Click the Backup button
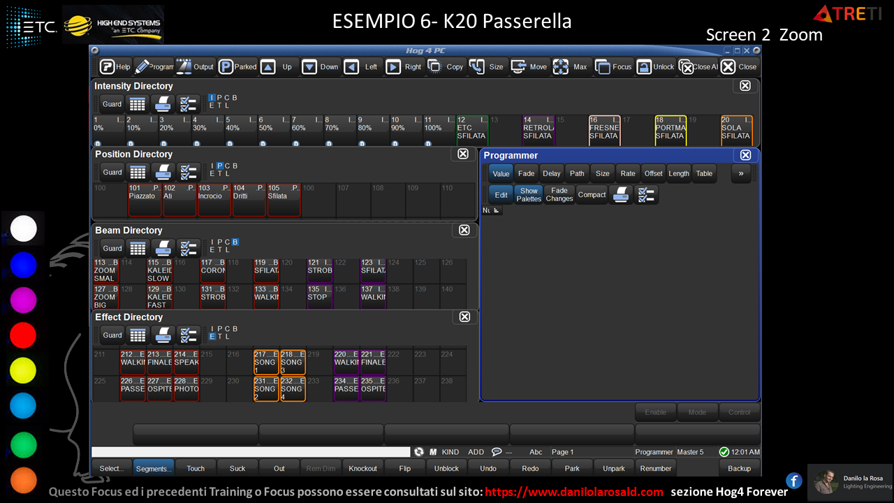The height and width of the screenshot is (503, 894). click(x=739, y=468)
